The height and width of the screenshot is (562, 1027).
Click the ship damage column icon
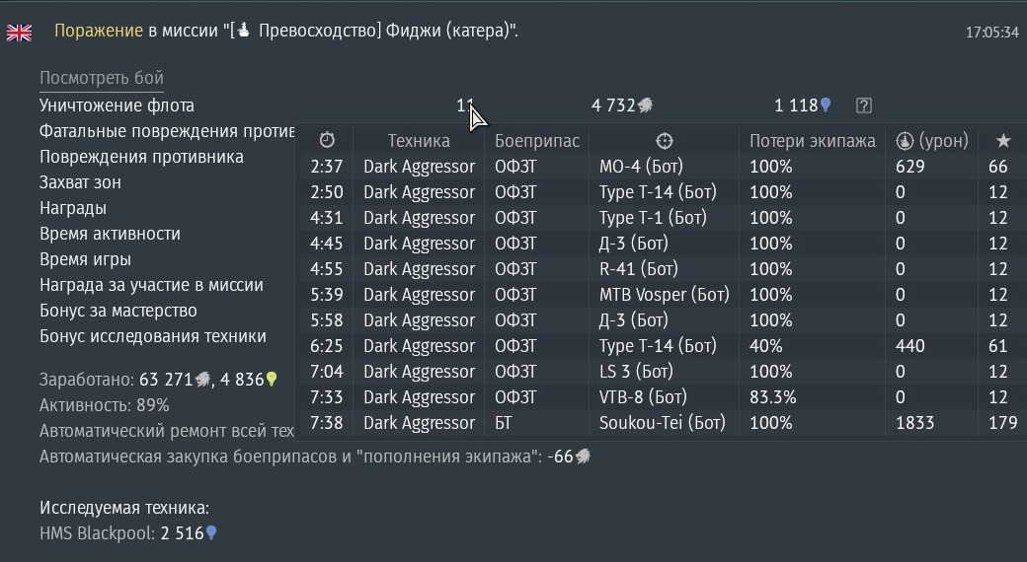point(904,141)
